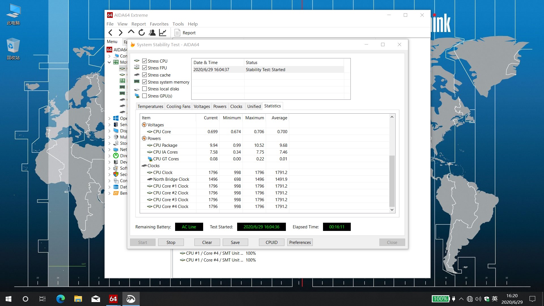Select the Software tree icon

click(x=116, y=168)
